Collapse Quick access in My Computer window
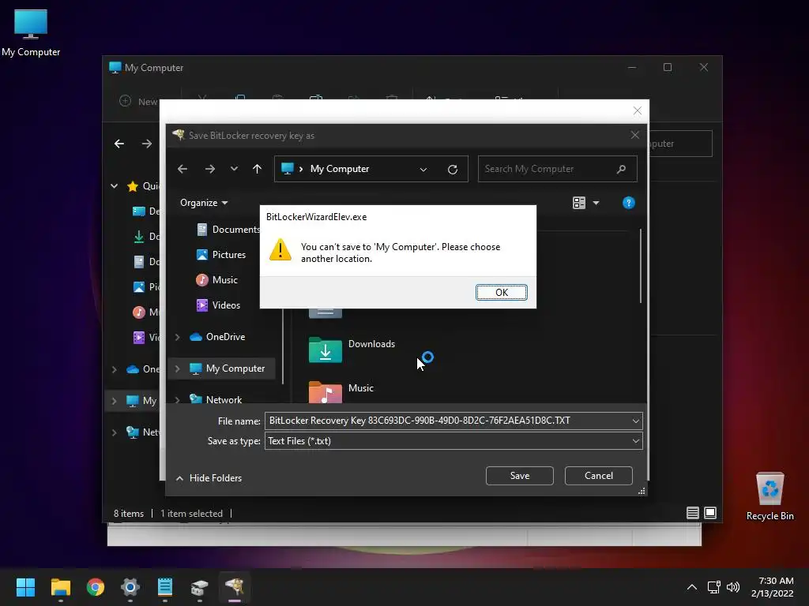The height and width of the screenshot is (606, 809). point(114,186)
